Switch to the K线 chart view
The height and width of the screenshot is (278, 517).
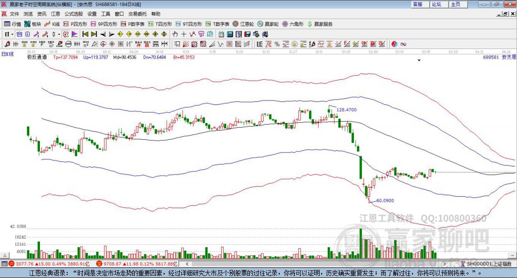pos(52,24)
